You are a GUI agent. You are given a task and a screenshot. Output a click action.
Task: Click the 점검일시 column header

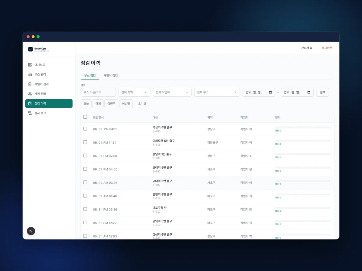[98, 117]
